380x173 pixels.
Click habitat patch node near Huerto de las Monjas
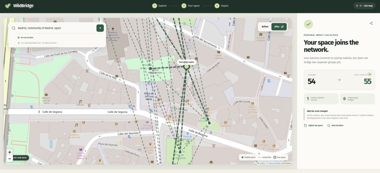click(x=150, y=69)
